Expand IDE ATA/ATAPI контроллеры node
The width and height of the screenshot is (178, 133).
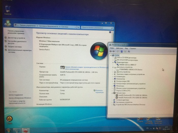(113, 60)
